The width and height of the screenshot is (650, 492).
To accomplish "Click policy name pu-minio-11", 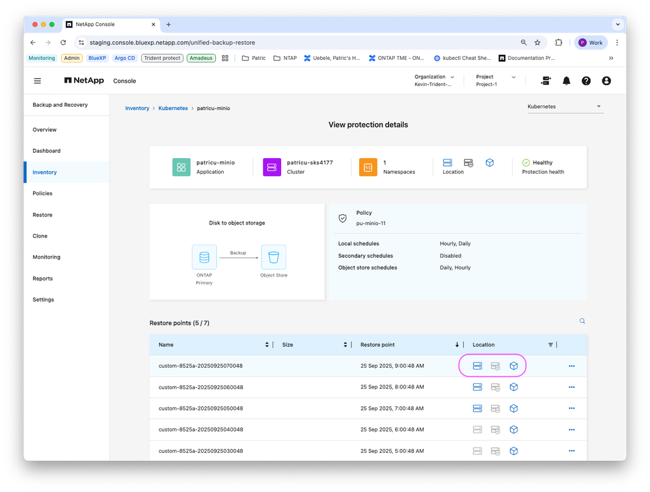I will pos(371,223).
